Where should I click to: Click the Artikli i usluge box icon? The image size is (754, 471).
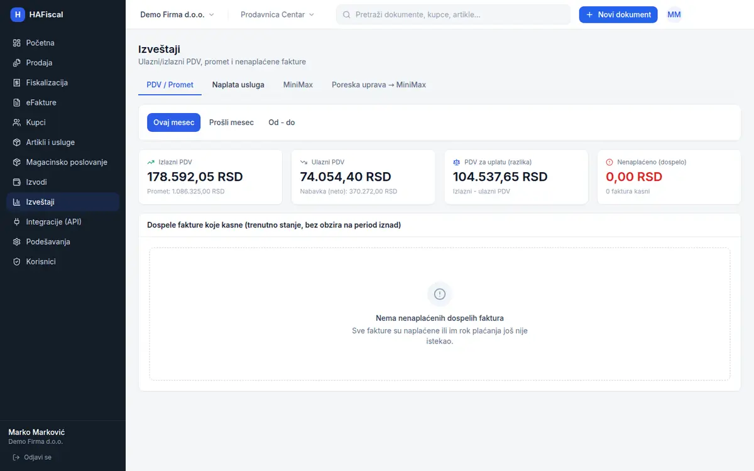[x=17, y=143]
